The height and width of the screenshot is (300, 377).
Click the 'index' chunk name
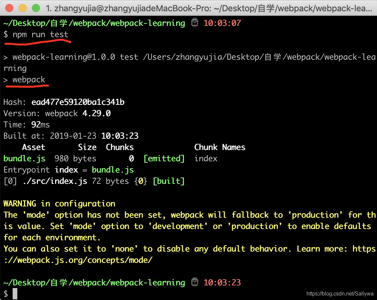206,158
